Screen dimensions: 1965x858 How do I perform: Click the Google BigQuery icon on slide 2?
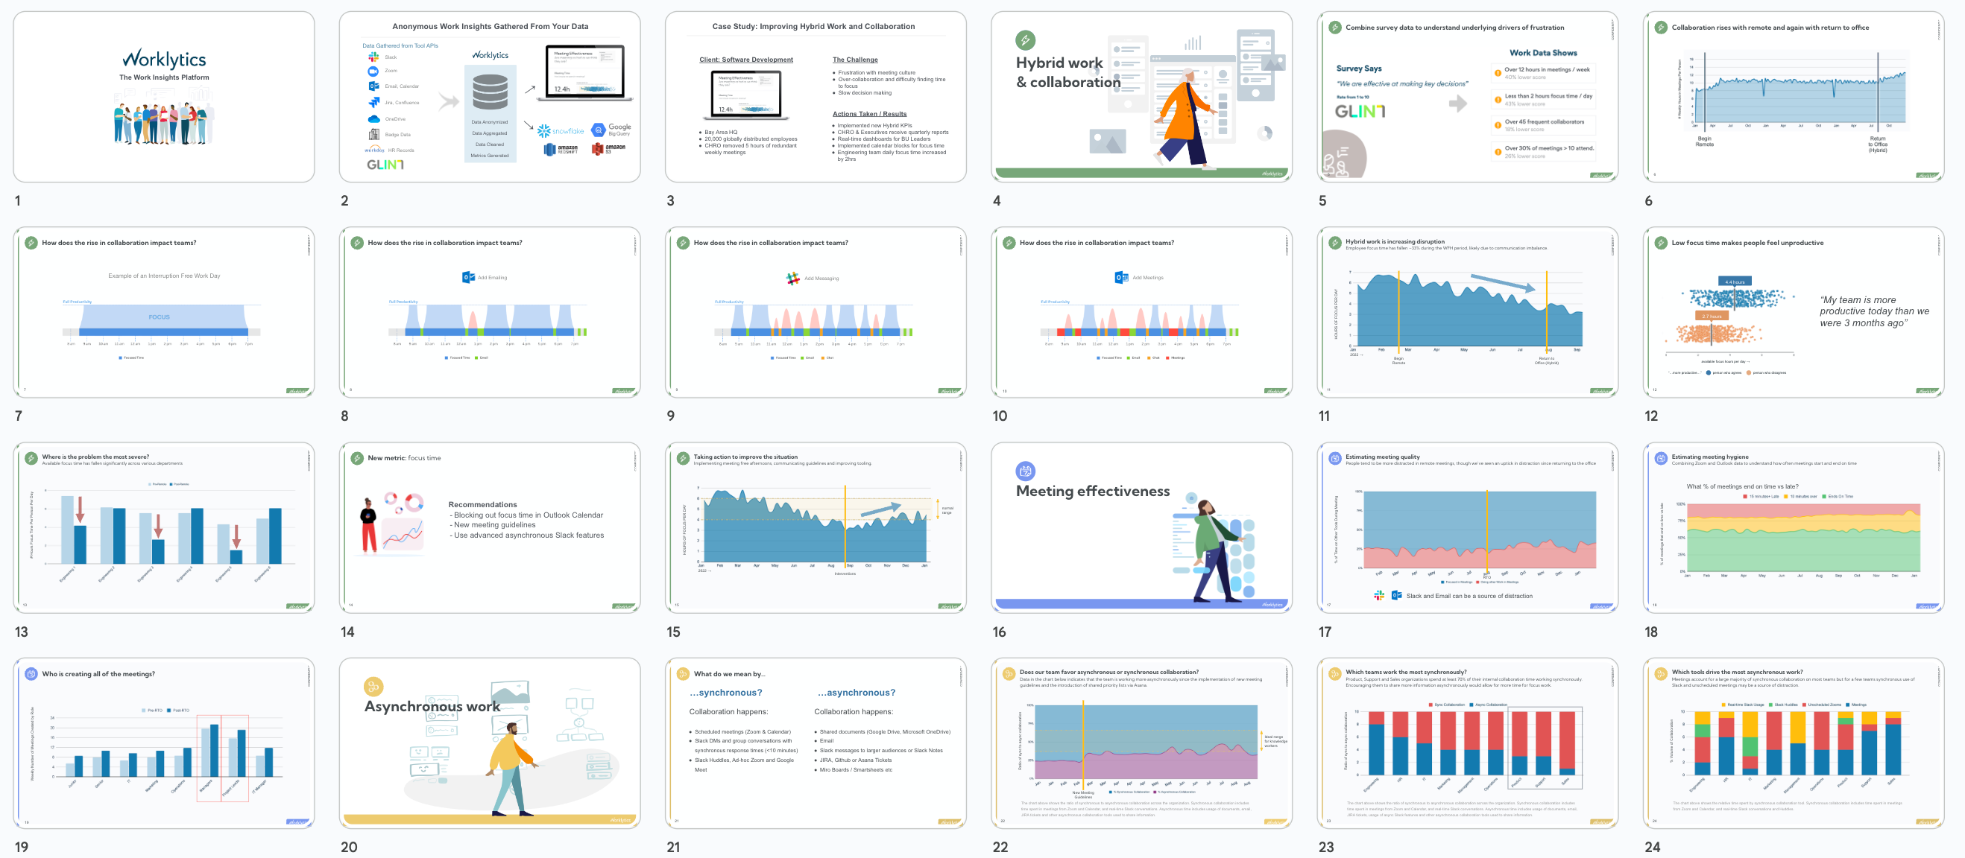coord(599,130)
